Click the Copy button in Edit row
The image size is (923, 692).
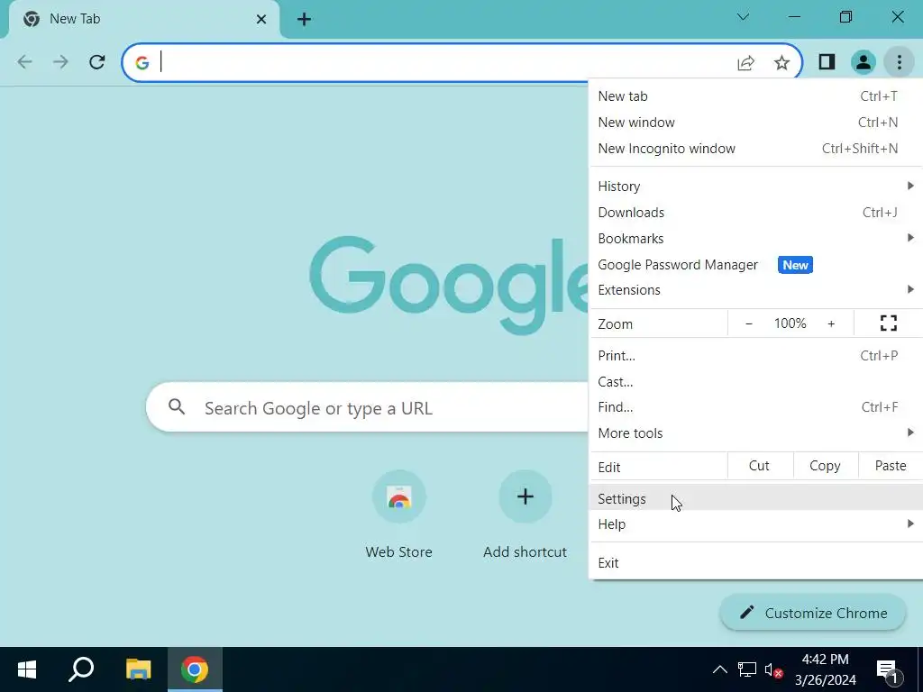(x=826, y=466)
